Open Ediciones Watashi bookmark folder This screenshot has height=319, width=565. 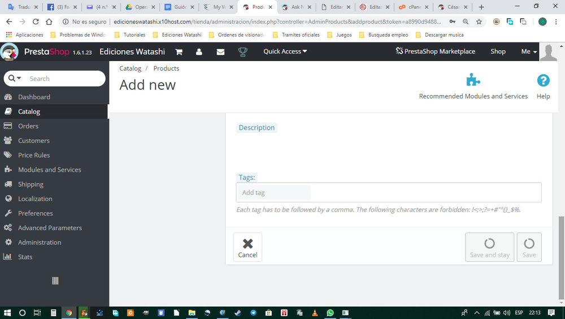point(177,35)
